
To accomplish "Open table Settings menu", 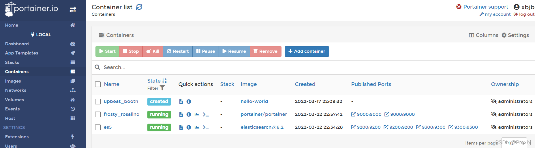I will coord(515,35).
